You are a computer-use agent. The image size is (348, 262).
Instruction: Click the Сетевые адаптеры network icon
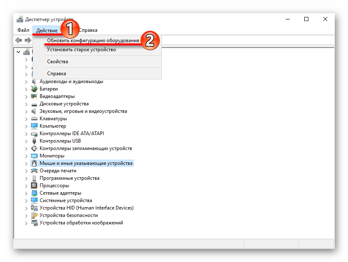click(35, 193)
